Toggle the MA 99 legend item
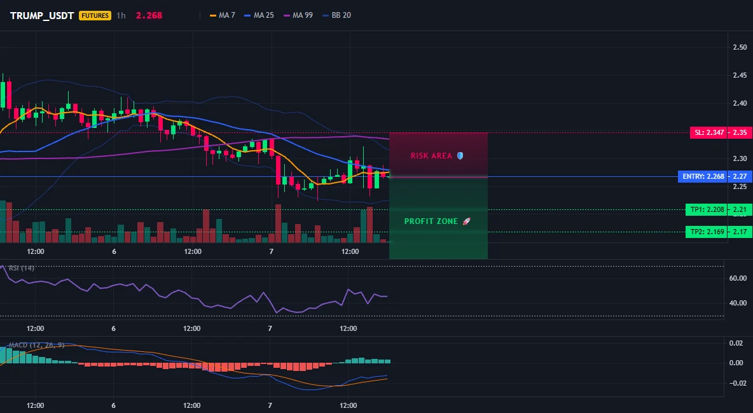753x413 pixels. click(298, 15)
